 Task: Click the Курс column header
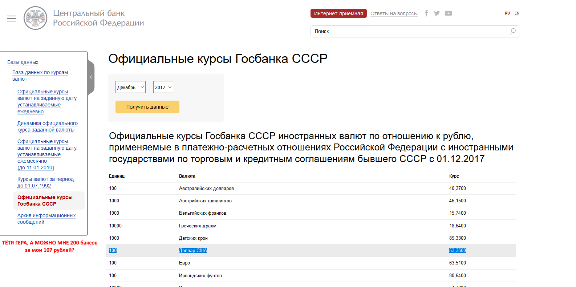[x=454, y=176]
